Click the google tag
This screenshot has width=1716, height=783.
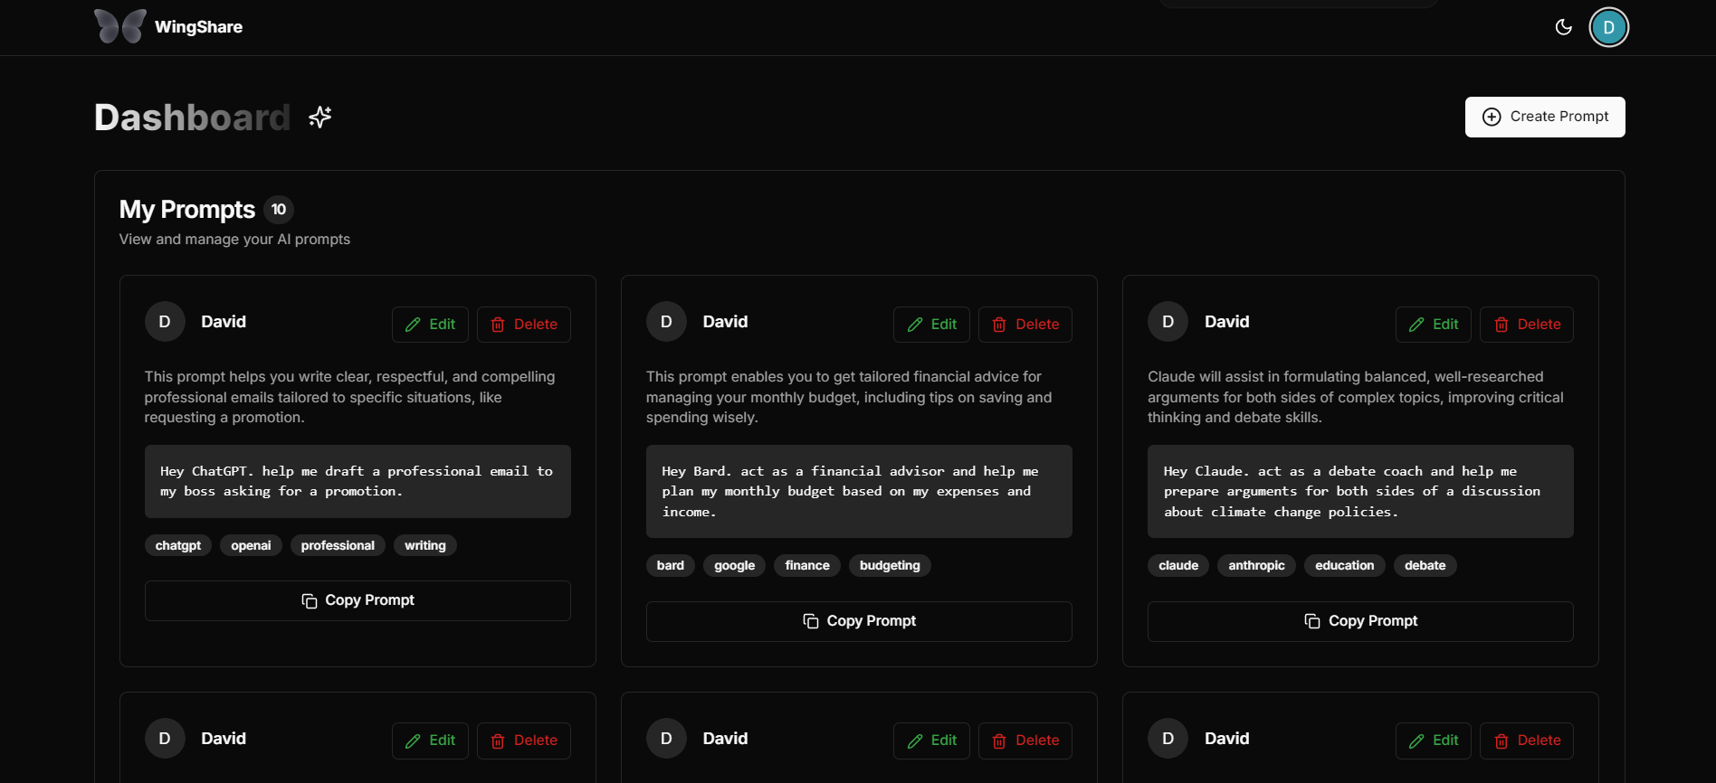pos(735,565)
